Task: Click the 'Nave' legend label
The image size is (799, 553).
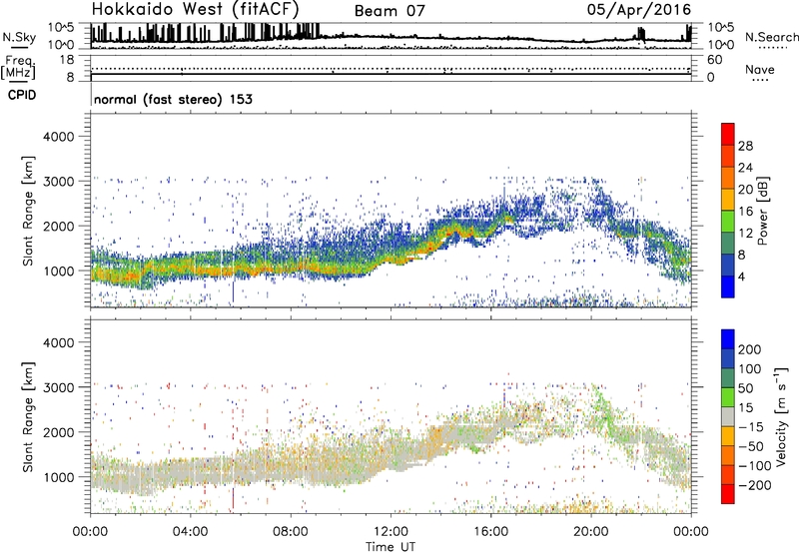Action: [760, 69]
